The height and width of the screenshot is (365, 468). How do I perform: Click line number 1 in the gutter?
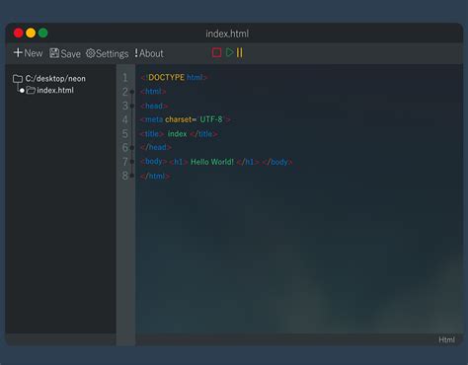coord(125,78)
